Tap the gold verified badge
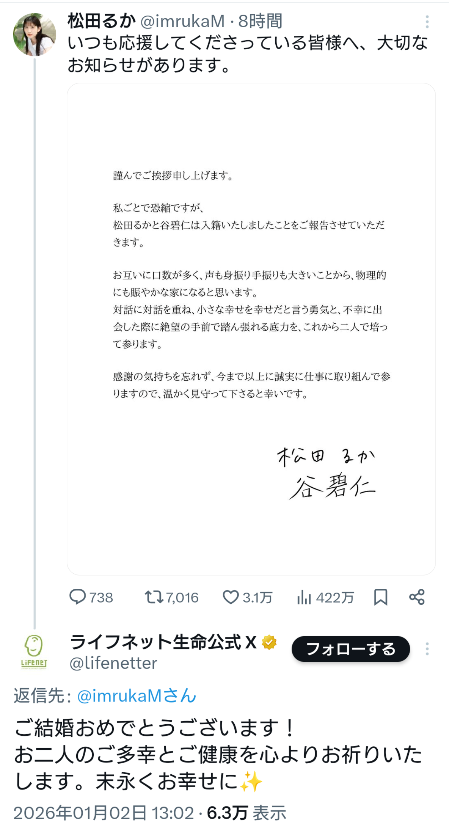This screenshot has height=835, width=449. (269, 642)
